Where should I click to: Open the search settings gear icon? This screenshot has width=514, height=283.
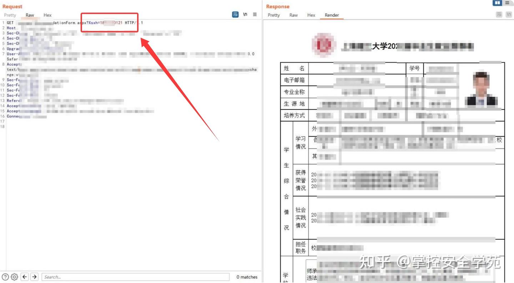[14, 277]
